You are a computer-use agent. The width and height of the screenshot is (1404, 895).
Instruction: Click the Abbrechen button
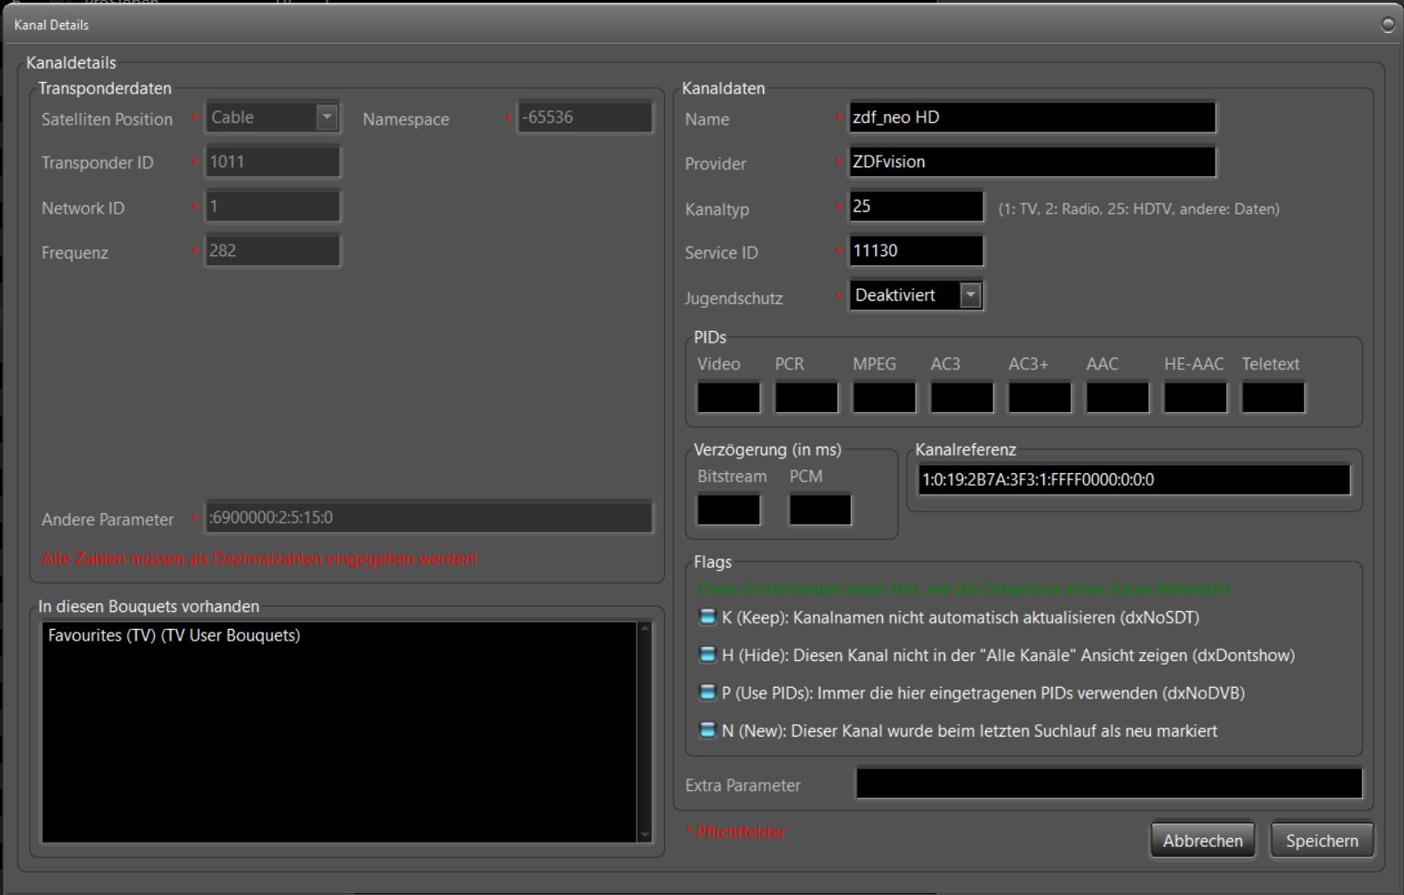tap(1202, 841)
